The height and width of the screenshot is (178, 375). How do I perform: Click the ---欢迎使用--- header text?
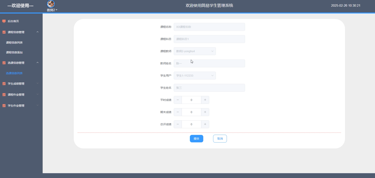tap(20, 6)
